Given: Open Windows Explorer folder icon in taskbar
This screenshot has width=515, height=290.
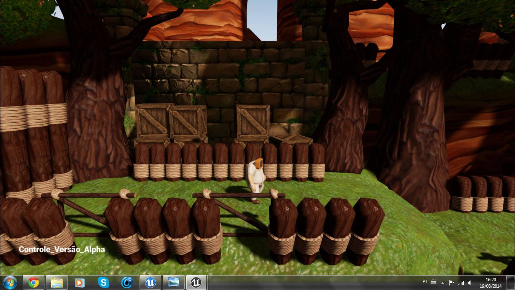Looking at the screenshot, I should click(57, 282).
